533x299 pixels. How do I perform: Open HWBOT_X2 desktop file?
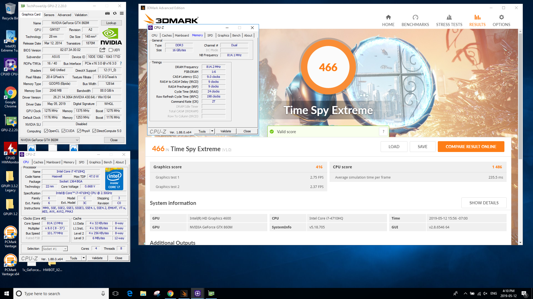pyautogui.click(x=52, y=267)
